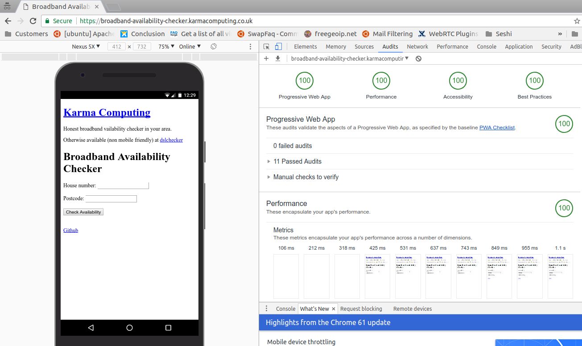582x346 pixels.
Task: Open the drawer console three-dot menu
Action: pos(266,309)
